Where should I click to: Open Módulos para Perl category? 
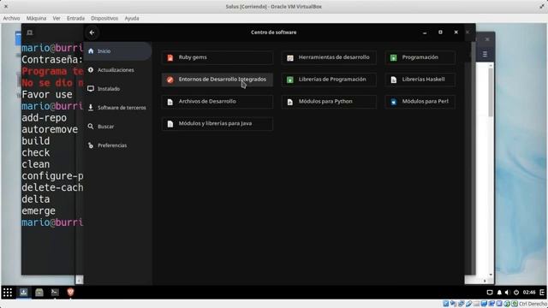point(420,102)
